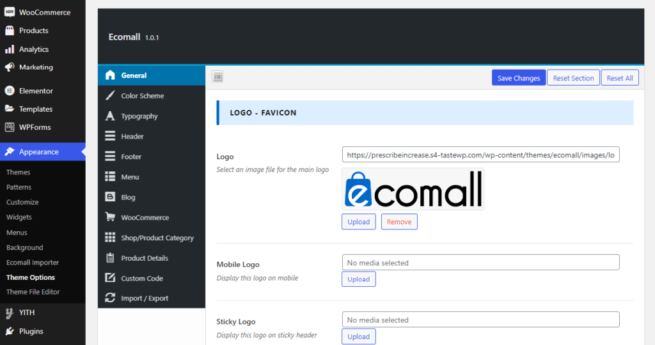The image size is (655, 345).
Task: Open the Footer options tab
Action: pyautogui.click(x=152, y=157)
